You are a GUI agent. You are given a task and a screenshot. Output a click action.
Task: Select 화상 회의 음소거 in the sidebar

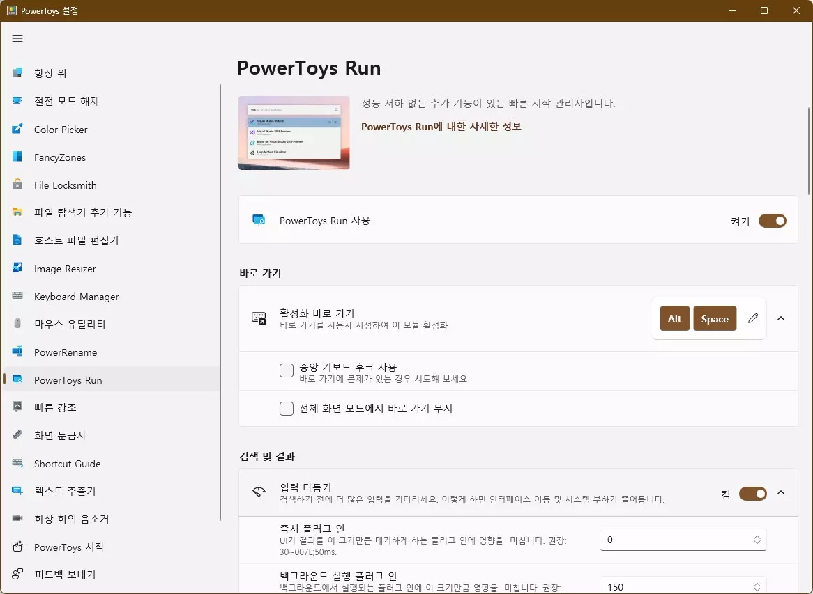click(73, 519)
